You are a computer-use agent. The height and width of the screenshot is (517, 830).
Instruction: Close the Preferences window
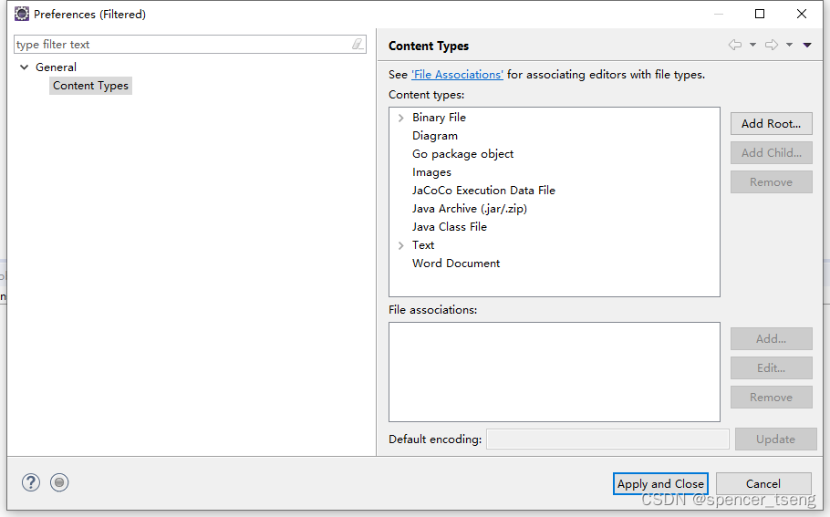coord(802,14)
